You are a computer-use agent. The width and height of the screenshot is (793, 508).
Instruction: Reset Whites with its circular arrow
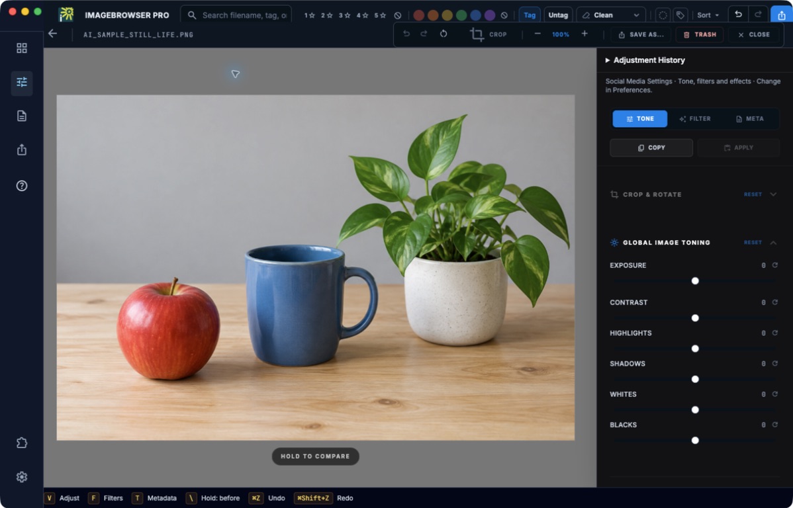pos(774,394)
